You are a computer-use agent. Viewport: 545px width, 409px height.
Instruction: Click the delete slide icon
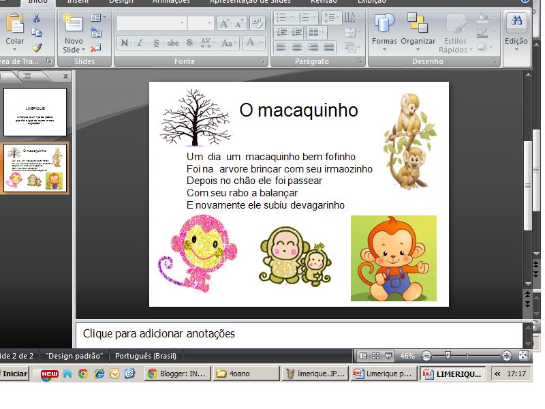point(96,48)
